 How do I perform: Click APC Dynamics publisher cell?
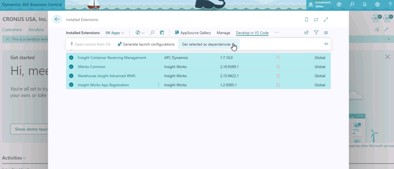point(176,58)
